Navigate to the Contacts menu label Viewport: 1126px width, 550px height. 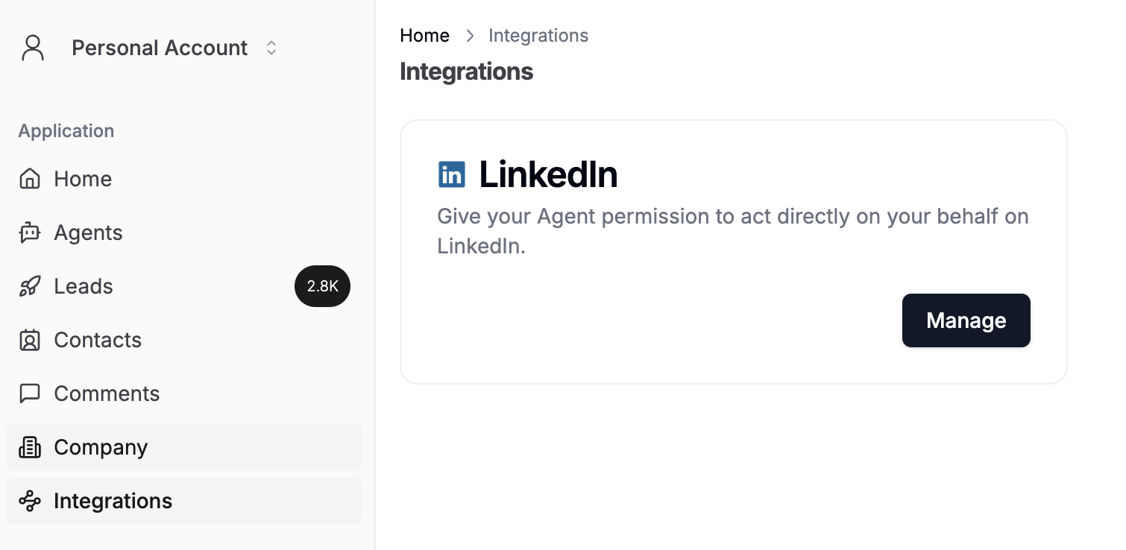tap(98, 340)
